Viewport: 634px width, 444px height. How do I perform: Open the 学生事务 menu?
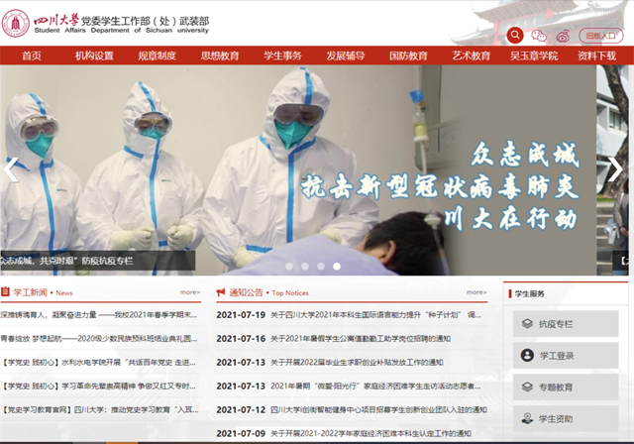tap(282, 55)
